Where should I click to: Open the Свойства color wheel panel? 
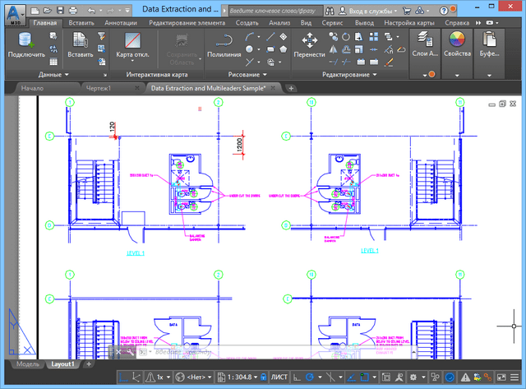click(x=457, y=41)
